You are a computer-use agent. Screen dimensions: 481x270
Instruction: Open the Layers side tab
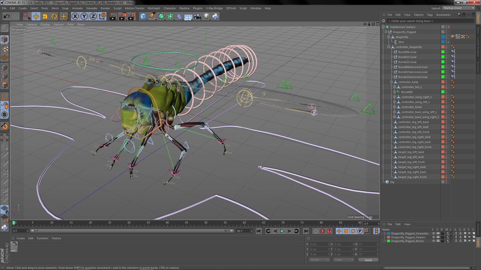[478, 243]
